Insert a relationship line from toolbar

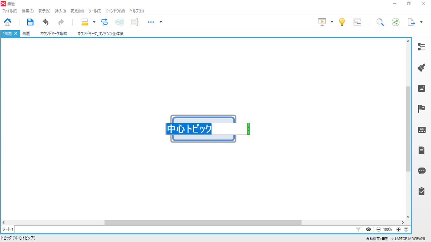point(104,22)
